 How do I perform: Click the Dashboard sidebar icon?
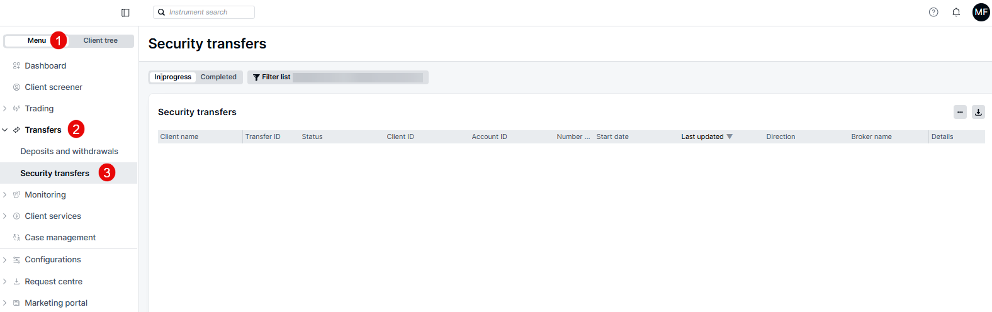coord(16,65)
